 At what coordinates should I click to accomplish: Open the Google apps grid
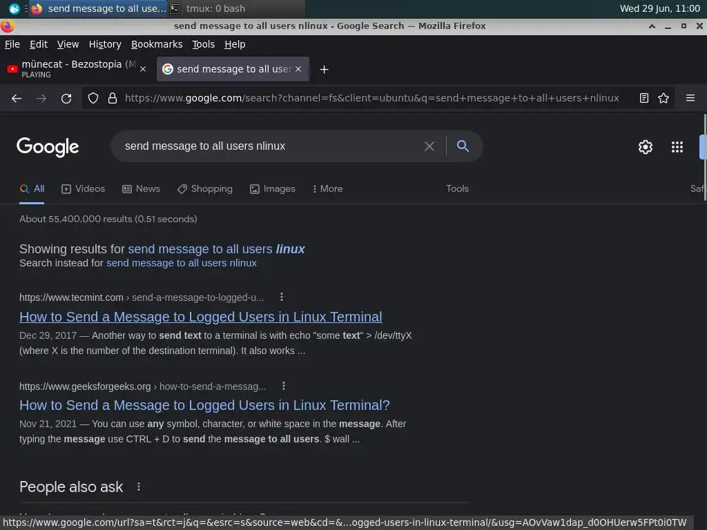(x=677, y=147)
